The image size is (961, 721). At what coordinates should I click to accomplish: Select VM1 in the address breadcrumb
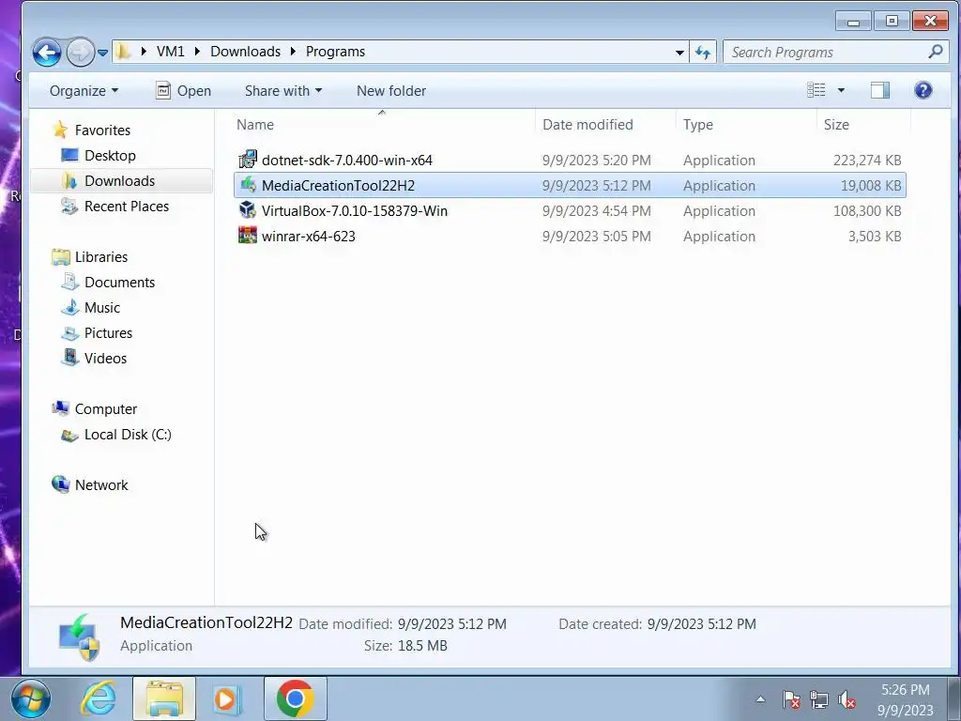click(171, 52)
